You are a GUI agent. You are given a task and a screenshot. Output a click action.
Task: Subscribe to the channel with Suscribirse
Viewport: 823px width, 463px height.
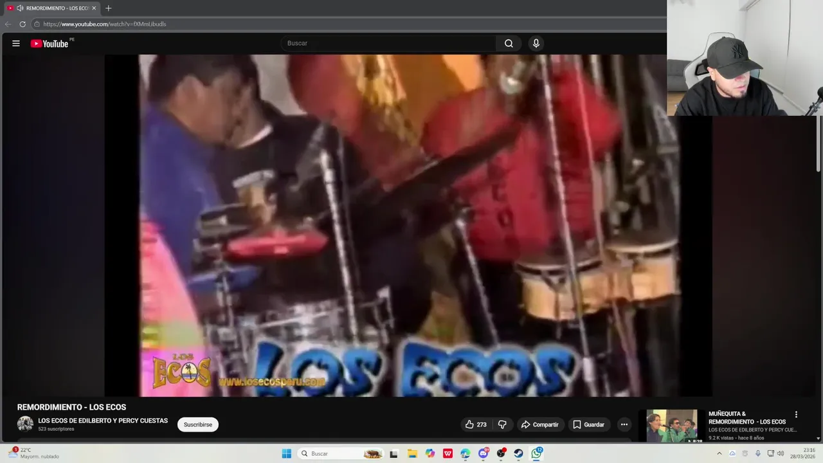(x=197, y=424)
